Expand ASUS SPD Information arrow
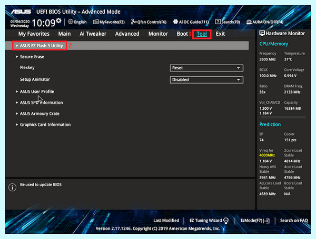 (x=17, y=102)
